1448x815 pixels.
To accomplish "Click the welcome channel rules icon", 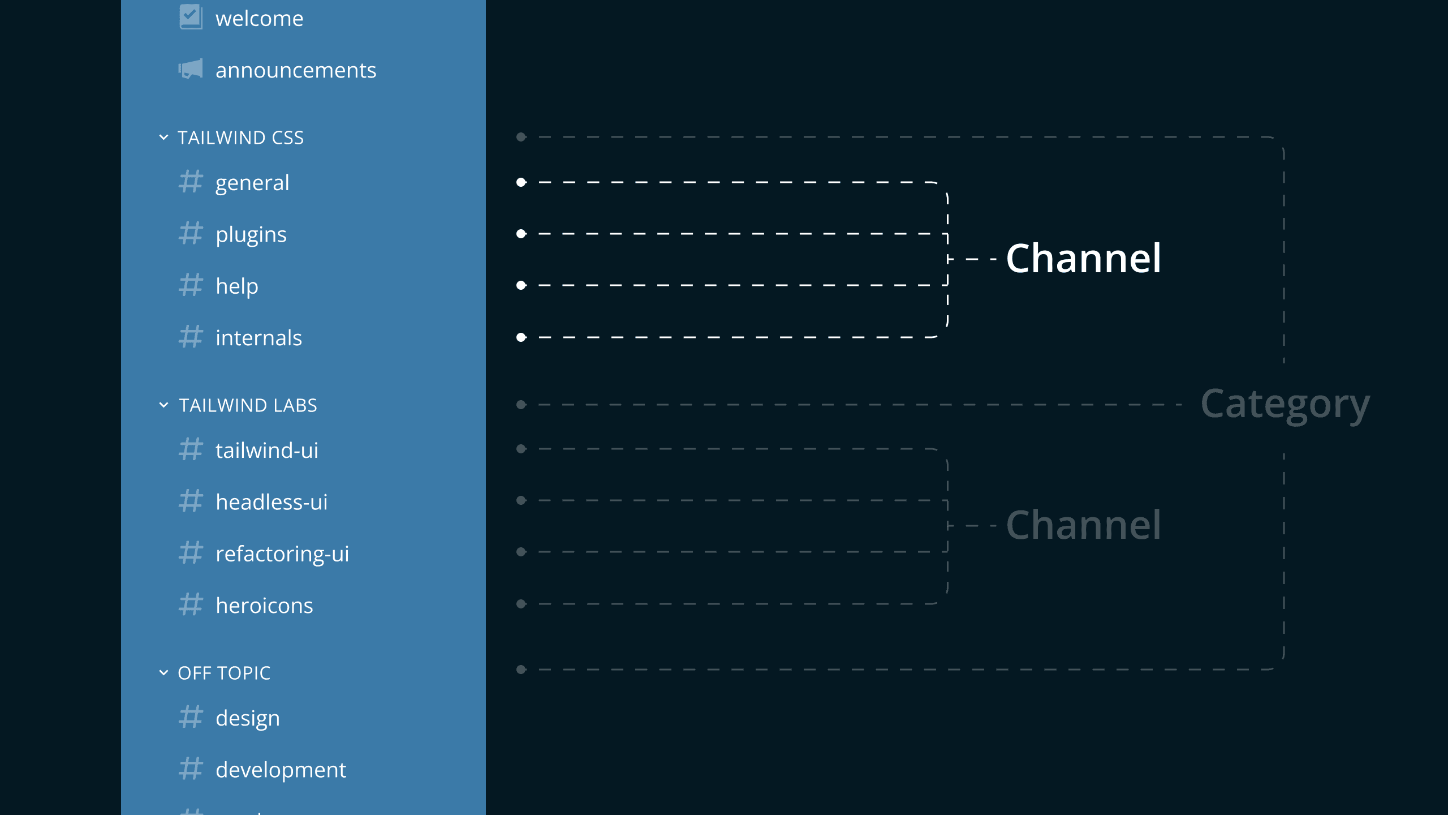I will click(x=190, y=17).
